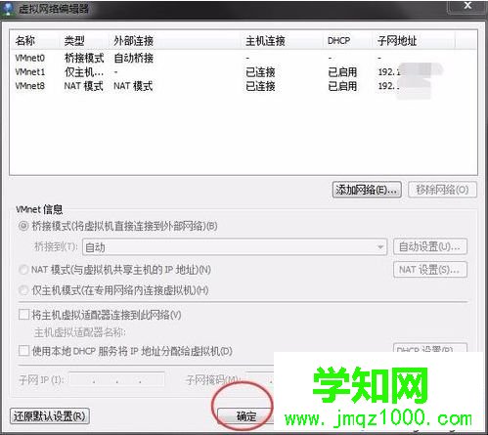Sort by the 名称 column header
Viewport: 488px width, 435px height.
[x=35, y=41]
